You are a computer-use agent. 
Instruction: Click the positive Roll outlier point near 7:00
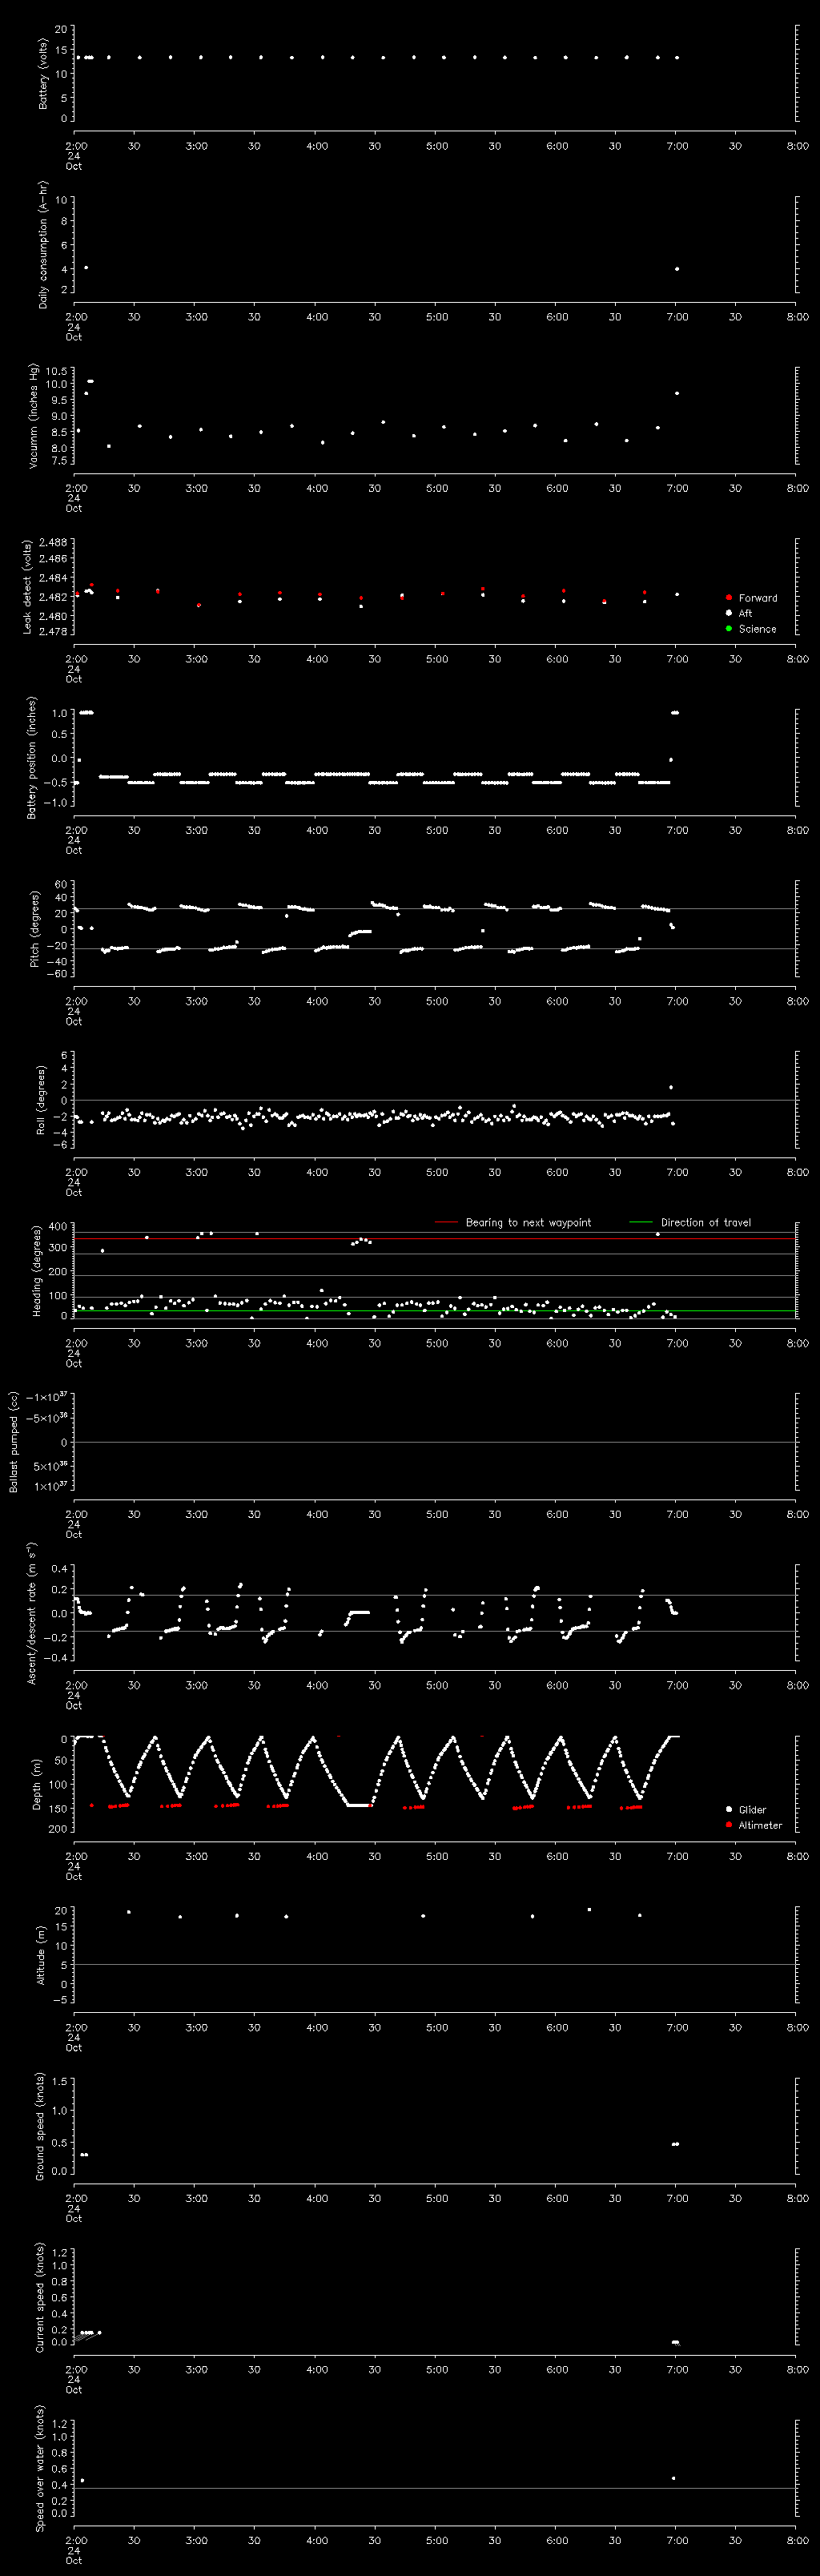671,1087
